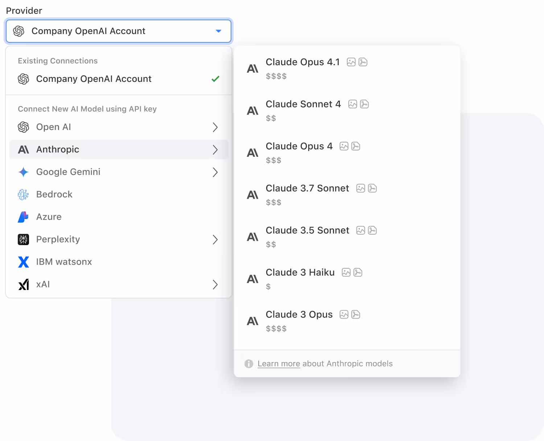Image resolution: width=544 pixels, height=441 pixels.
Task: Expand Open AI submenu chevron
Action: coord(215,127)
